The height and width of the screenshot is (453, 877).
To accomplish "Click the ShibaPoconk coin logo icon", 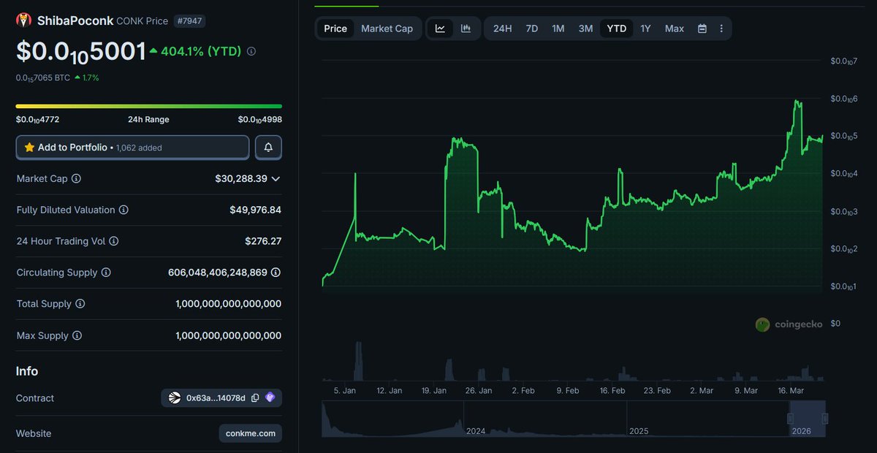I will pyautogui.click(x=24, y=20).
